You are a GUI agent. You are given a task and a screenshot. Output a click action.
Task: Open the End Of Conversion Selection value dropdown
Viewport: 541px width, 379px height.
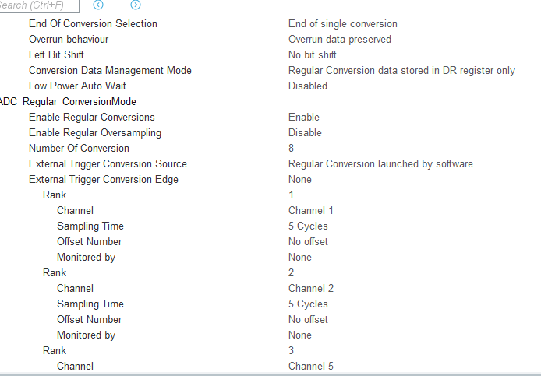click(x=342, y=24)
